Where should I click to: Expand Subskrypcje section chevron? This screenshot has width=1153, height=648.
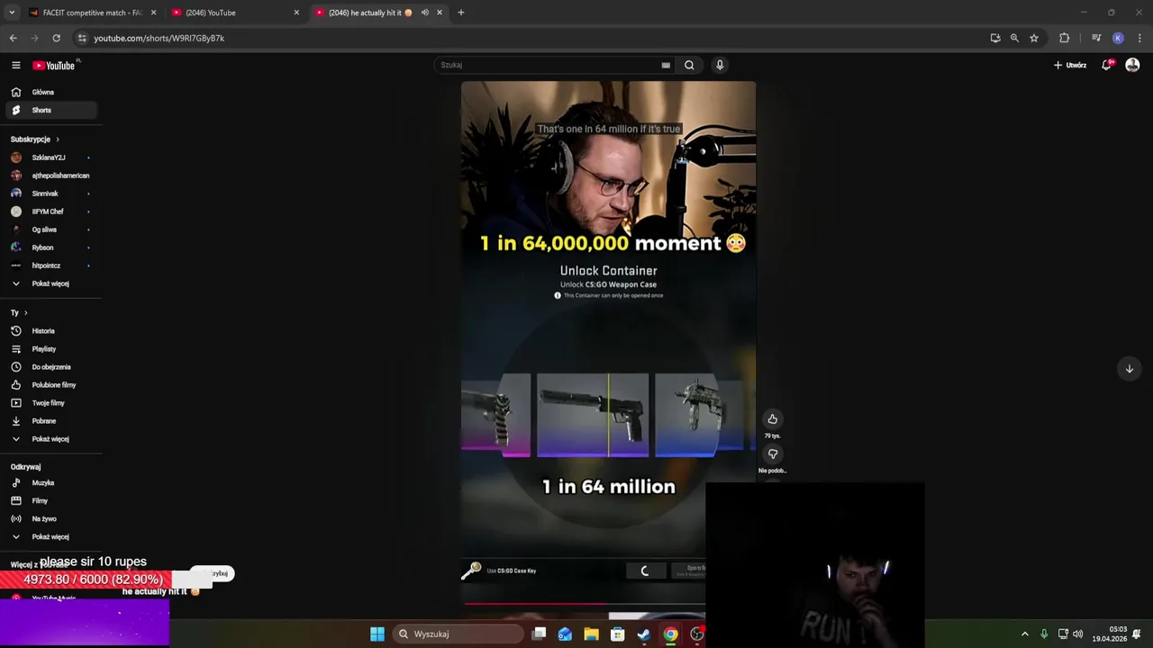tap(58, 139)
